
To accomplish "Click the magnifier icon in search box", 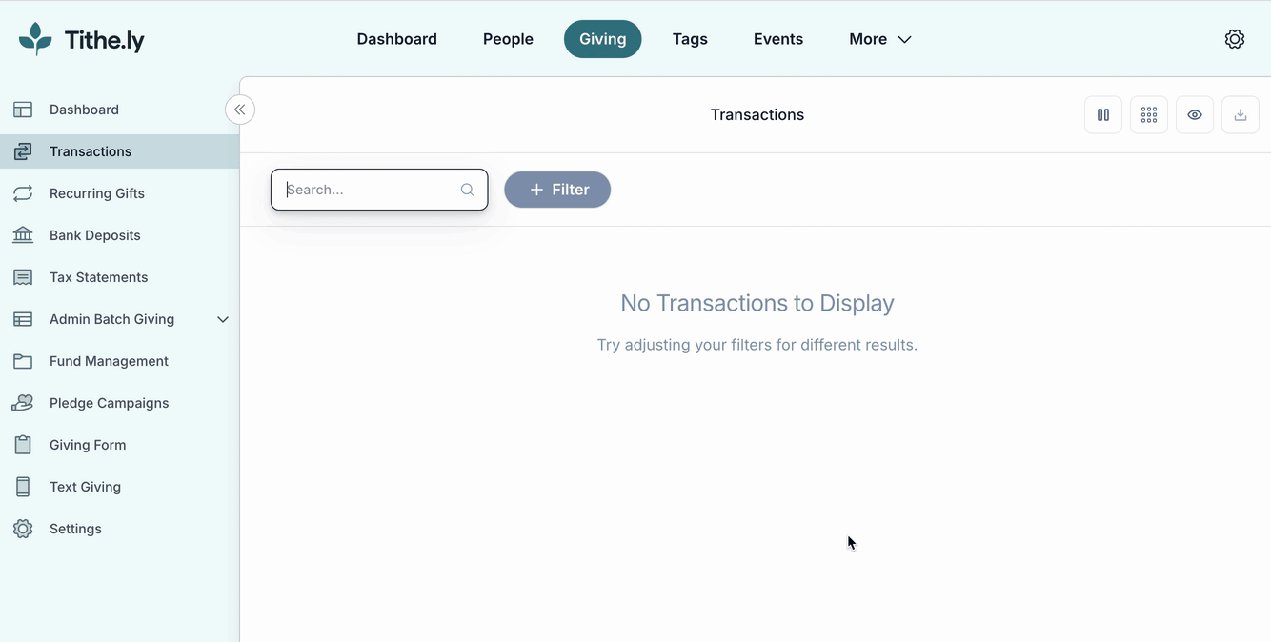I will tap(467, 190).
